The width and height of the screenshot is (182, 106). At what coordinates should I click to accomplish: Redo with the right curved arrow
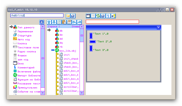(79, 22)
